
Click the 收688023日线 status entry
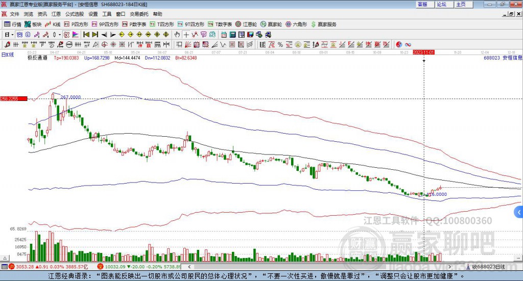click(x=486, y=267)
